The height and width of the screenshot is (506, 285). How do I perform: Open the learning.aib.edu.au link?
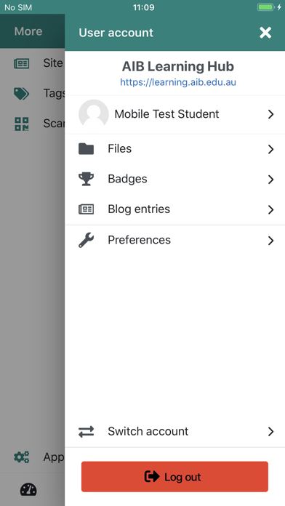(x=178, y=82)
